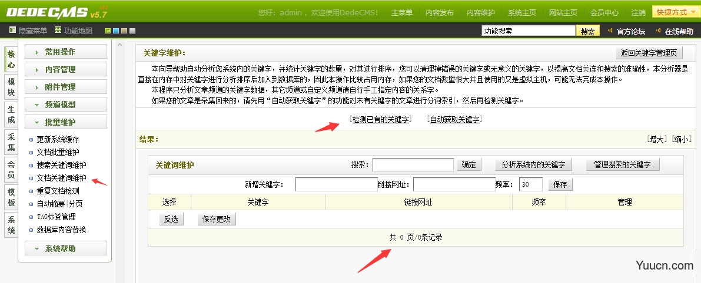Image resolution: width=701 pixels, height=283 pixels.
Task: Click the icon next to 在线帮助
Action: click(659, 31)
